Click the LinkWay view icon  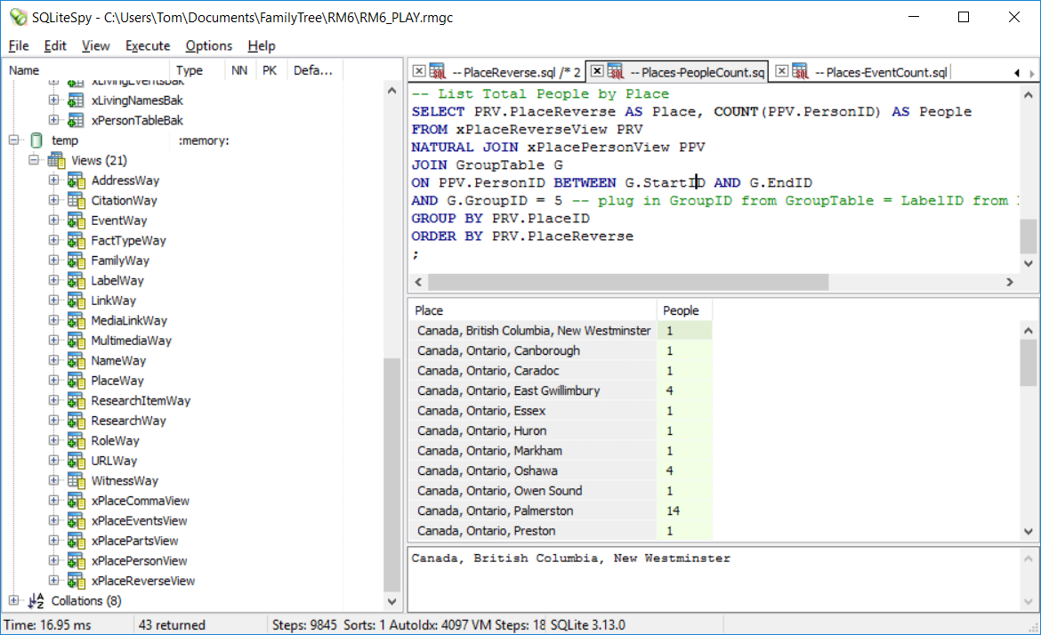coord(77,301)
